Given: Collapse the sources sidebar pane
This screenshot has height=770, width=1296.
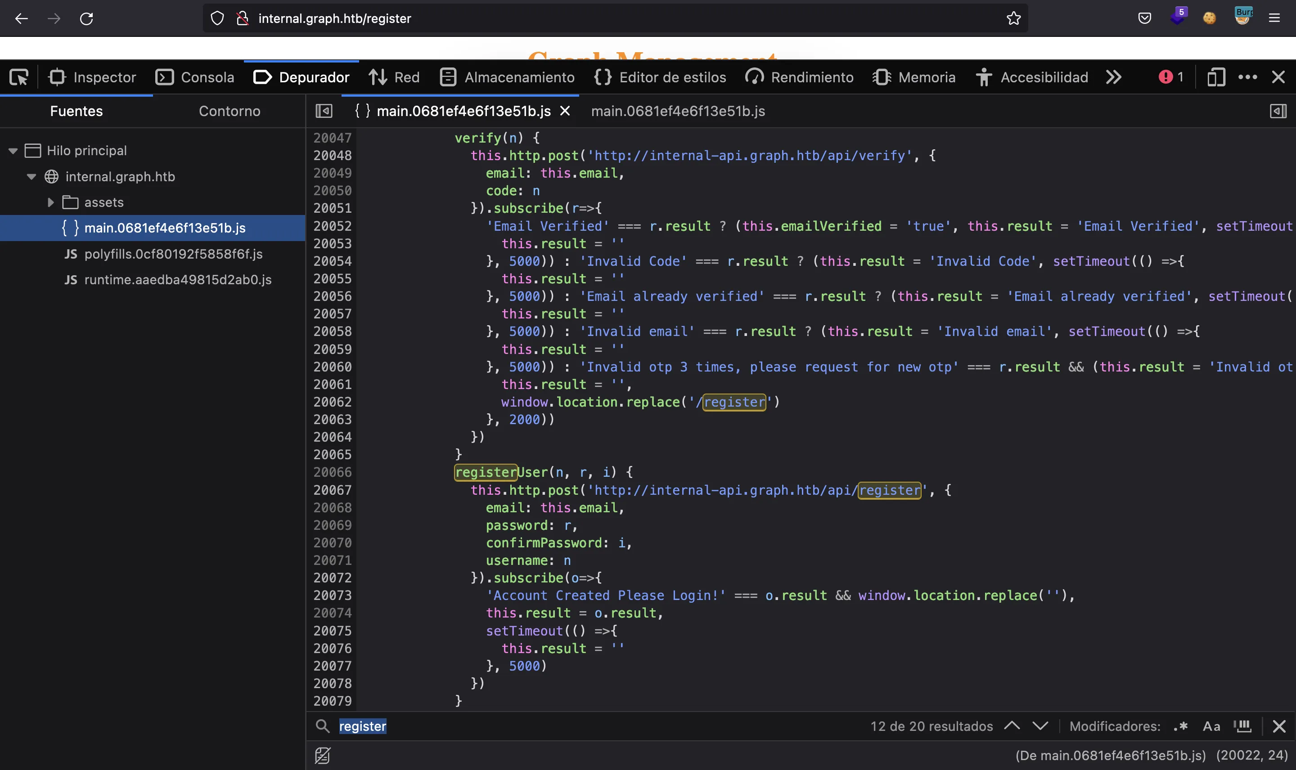Looking at the screenshot, I should click(324, 111).
